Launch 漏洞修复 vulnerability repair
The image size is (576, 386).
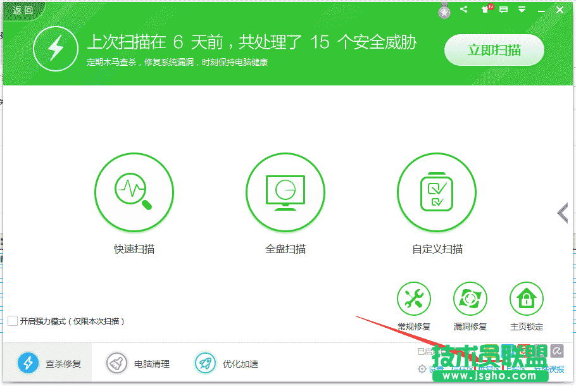(x=470, y=298)
